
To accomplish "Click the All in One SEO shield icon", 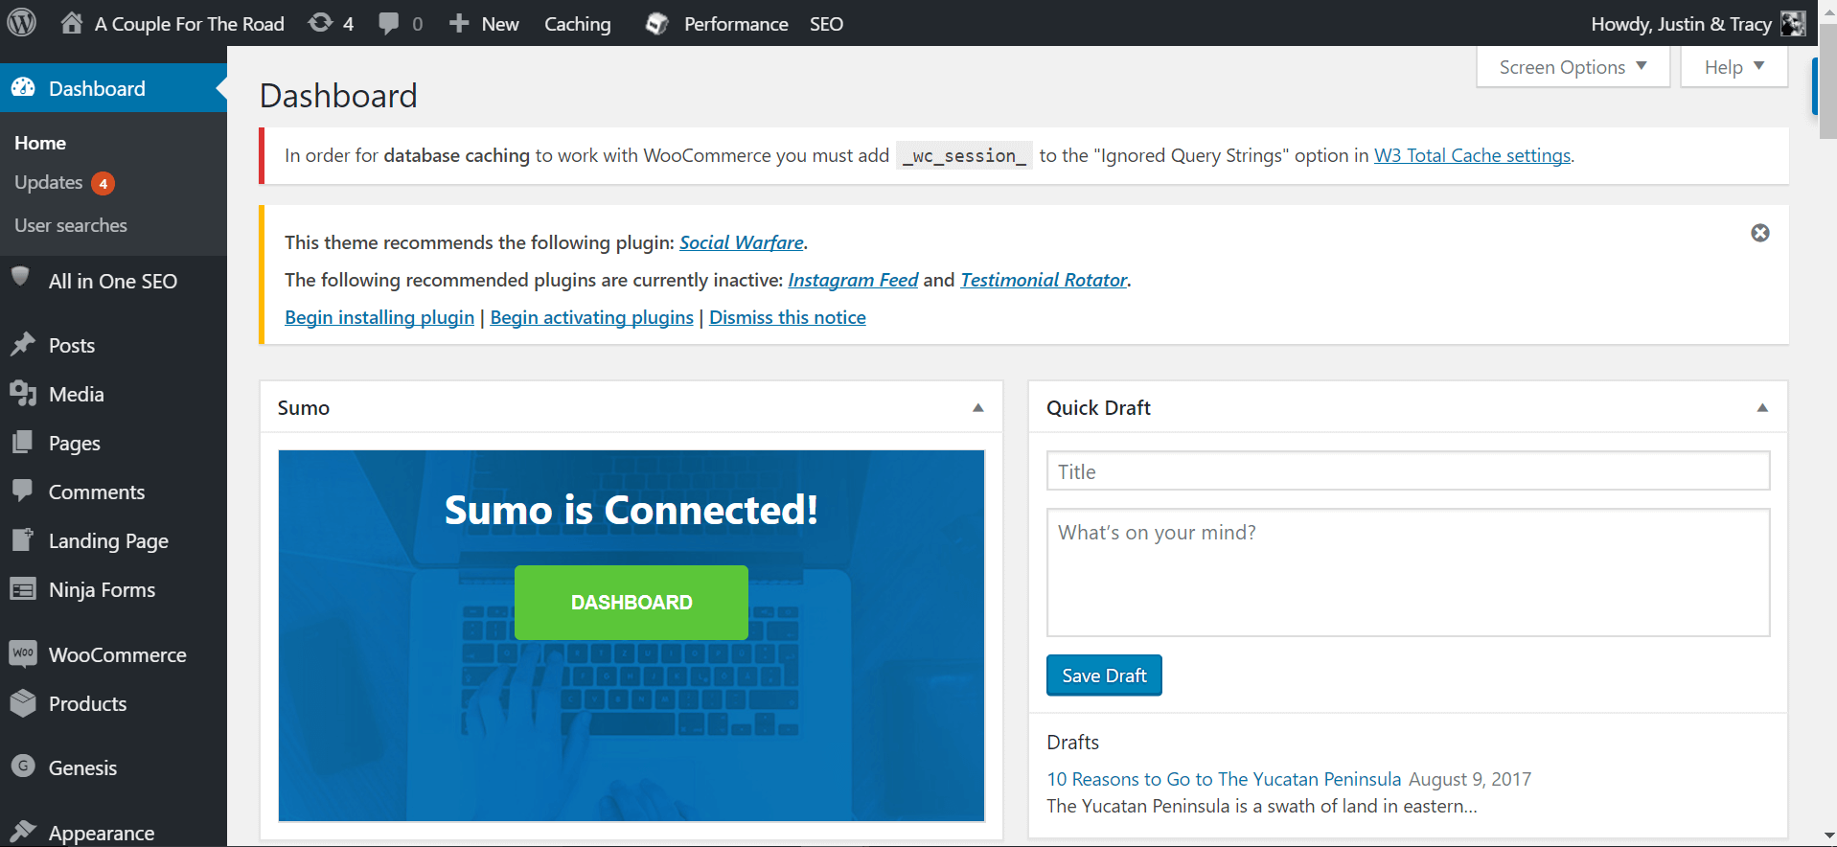I will (21, 278).
